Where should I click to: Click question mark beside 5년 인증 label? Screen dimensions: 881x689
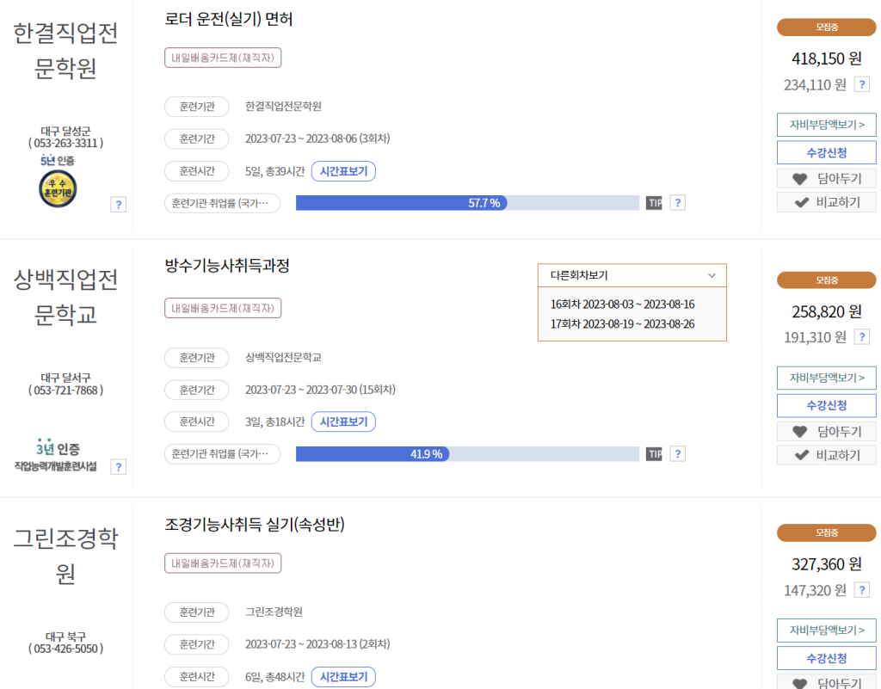[118, 204]
